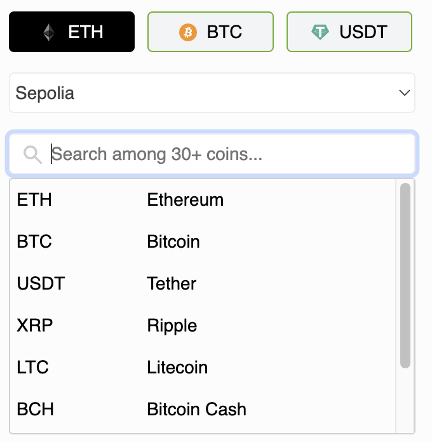This screenshot has width=432, height=442.
Task: Click the magnifying glass search icon
Action: click(x=32, y=154)
